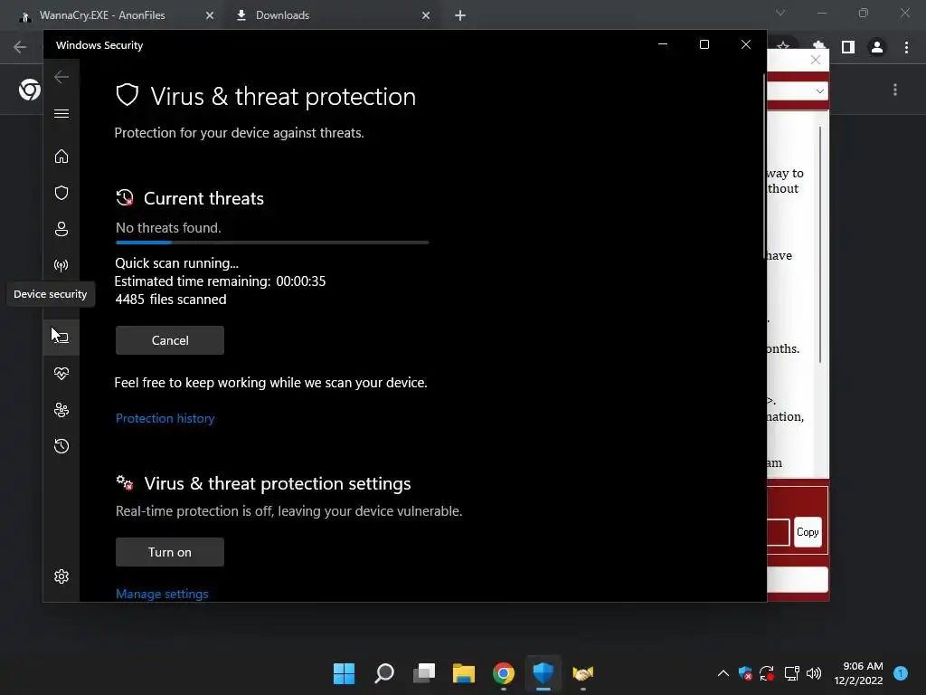Open Settings gear in Windows Security sidebar

coord(61,576)
